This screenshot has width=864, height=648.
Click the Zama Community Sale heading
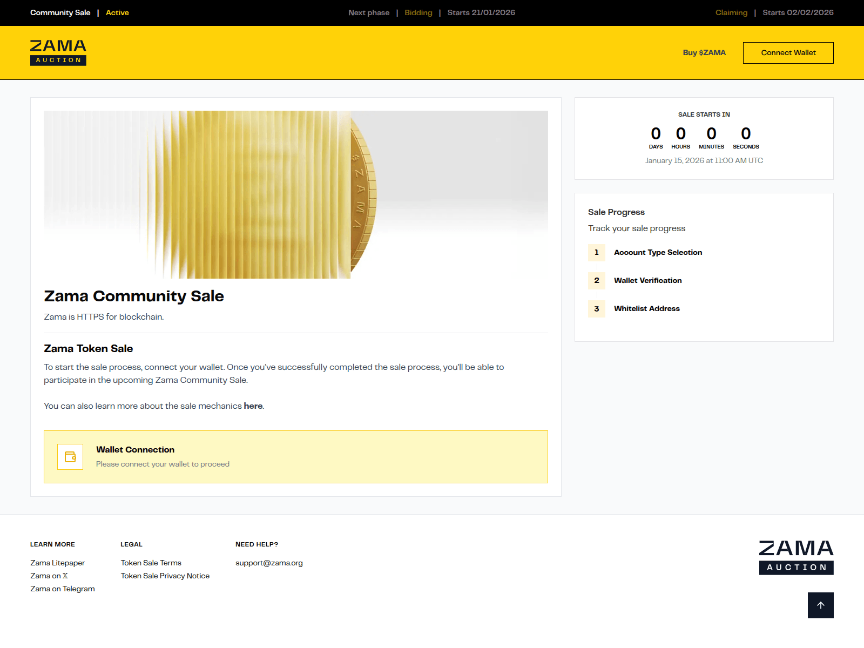134,296
